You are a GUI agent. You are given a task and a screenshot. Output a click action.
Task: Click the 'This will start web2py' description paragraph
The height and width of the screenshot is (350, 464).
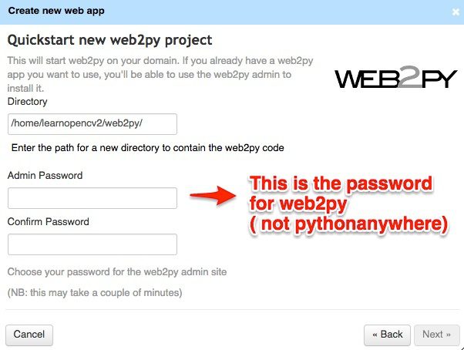(x=160, y=74)
